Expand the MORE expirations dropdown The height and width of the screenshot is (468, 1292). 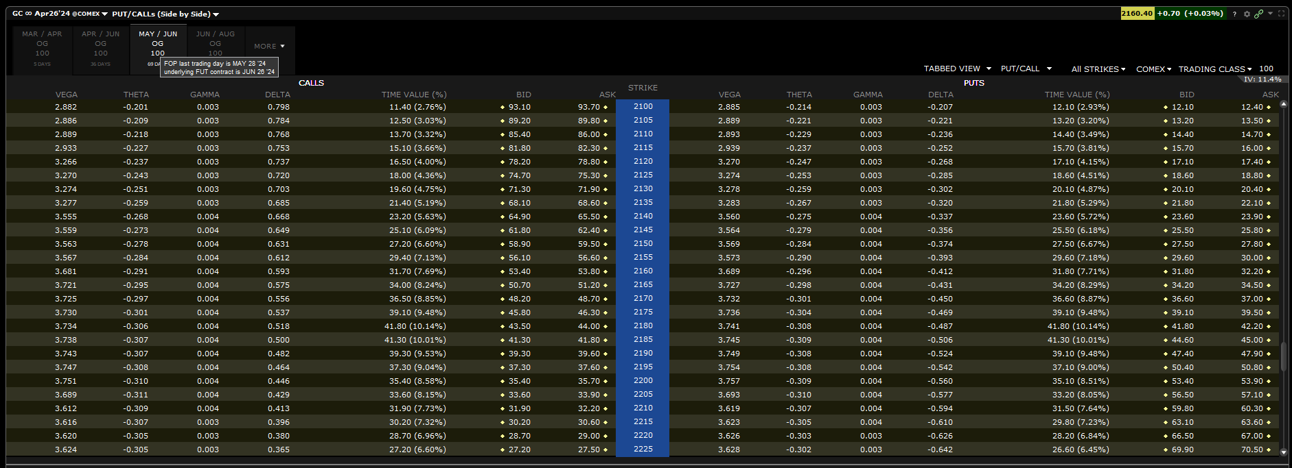coord(269,47)
